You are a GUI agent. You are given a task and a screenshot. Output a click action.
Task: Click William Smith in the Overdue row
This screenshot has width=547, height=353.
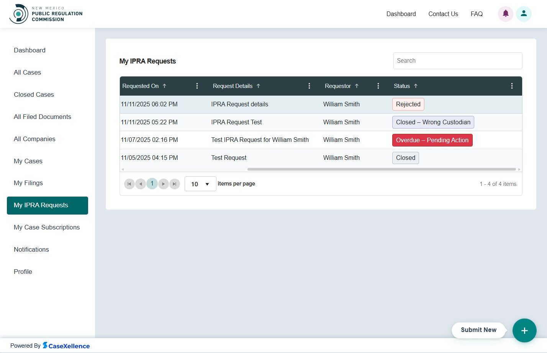point(341,140)
